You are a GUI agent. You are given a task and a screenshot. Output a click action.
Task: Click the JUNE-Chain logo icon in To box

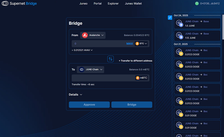tap(82, 69)
